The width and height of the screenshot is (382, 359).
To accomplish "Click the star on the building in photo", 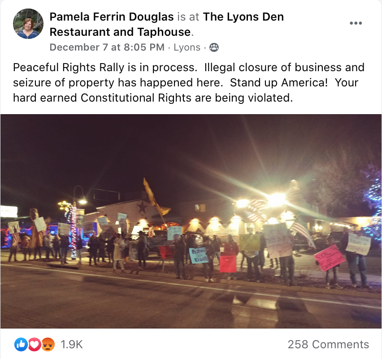I will (x=142, y=207).
